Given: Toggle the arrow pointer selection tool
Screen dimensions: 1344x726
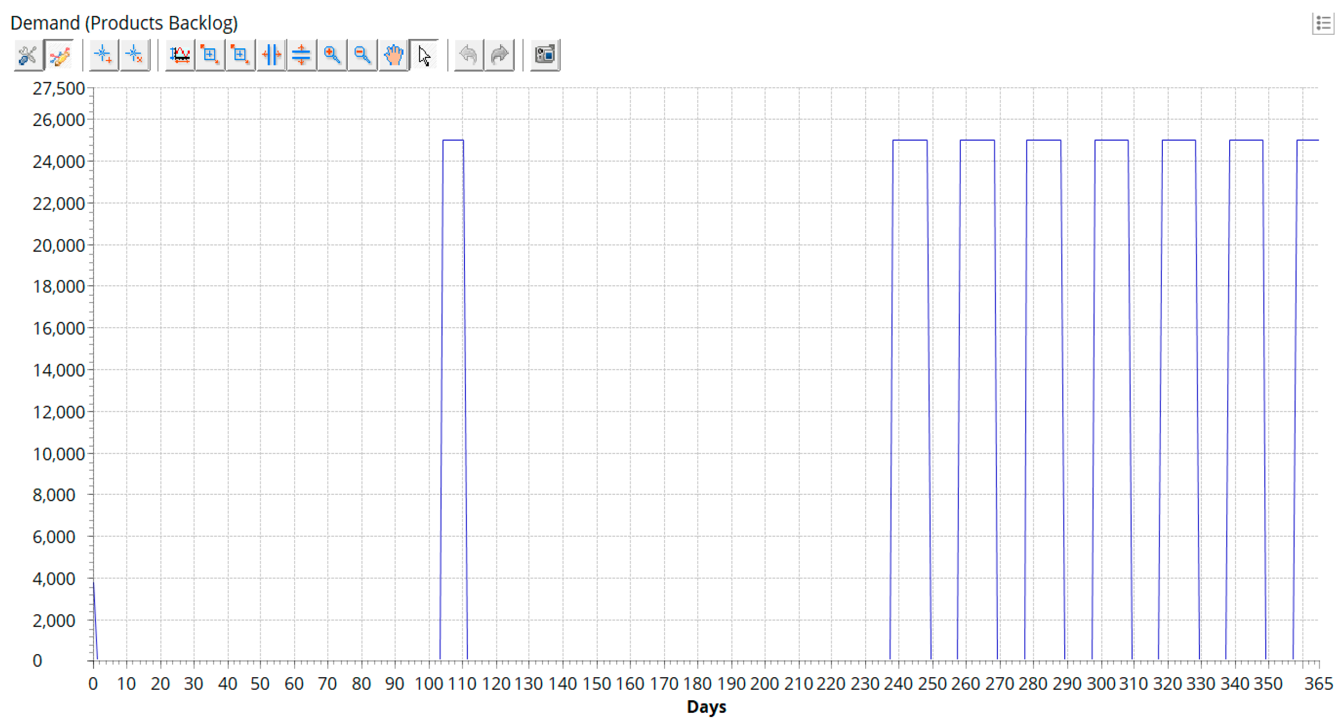Looking at the screenshot, I should 424,55.
